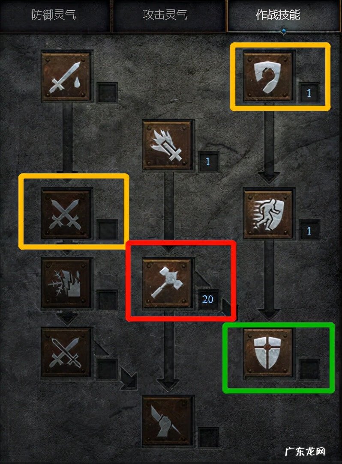Click the empty point box beside Holy Shield

[x=309, y=369]
